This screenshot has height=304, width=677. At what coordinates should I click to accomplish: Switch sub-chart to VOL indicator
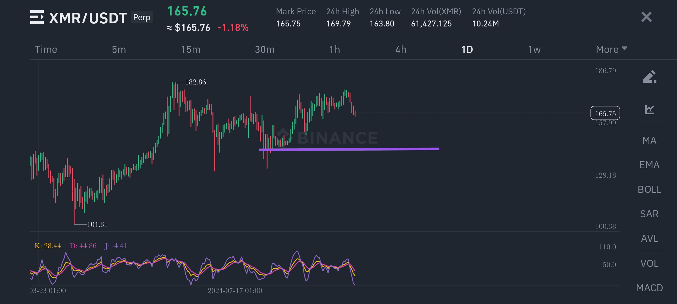coord(649,263)
